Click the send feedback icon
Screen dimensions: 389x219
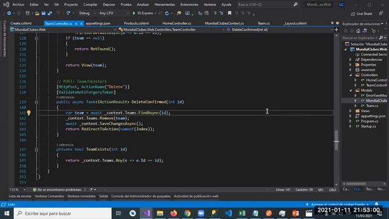coord(381,13)
